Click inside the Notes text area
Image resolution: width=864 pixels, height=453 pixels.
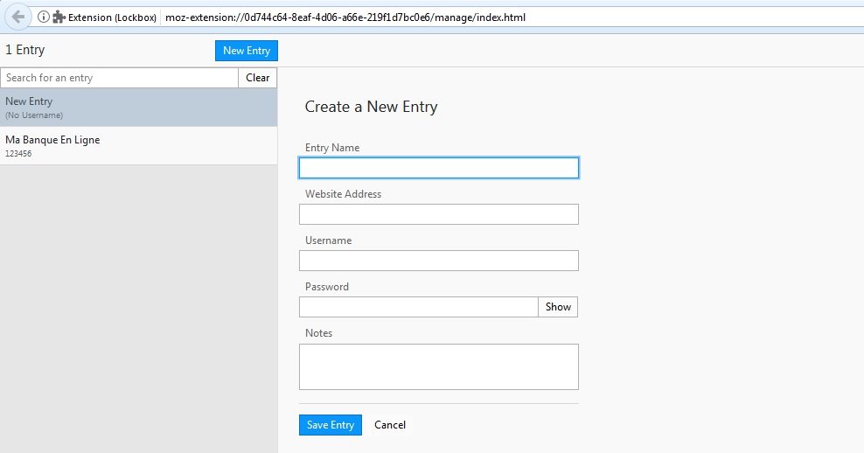click(438, 366)
